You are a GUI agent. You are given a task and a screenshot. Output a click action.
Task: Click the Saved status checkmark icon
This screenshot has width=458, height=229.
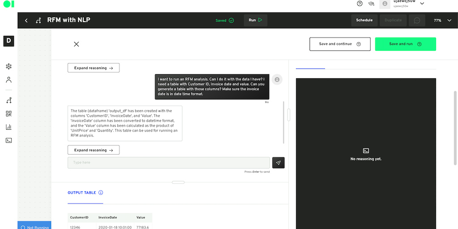tap(231, 21)
